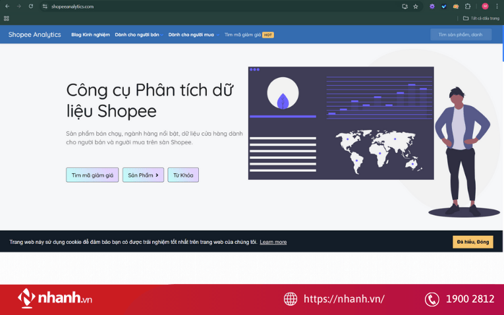The image size is (504, 315).
Task: Click the Tìm sản phẩm search field
Action: [x=461, y=35]
